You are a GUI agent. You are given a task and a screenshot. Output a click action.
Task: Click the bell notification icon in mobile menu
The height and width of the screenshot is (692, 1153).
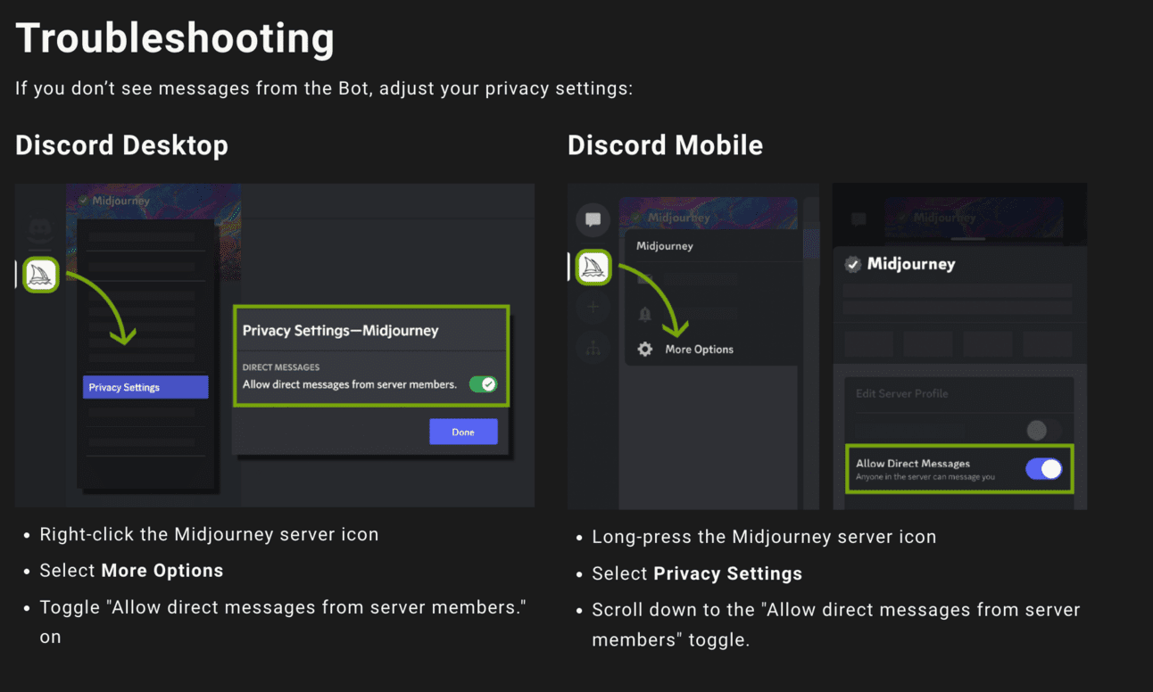(644, 314)
